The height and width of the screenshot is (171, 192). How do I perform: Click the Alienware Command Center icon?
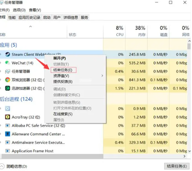click(8, 134)
